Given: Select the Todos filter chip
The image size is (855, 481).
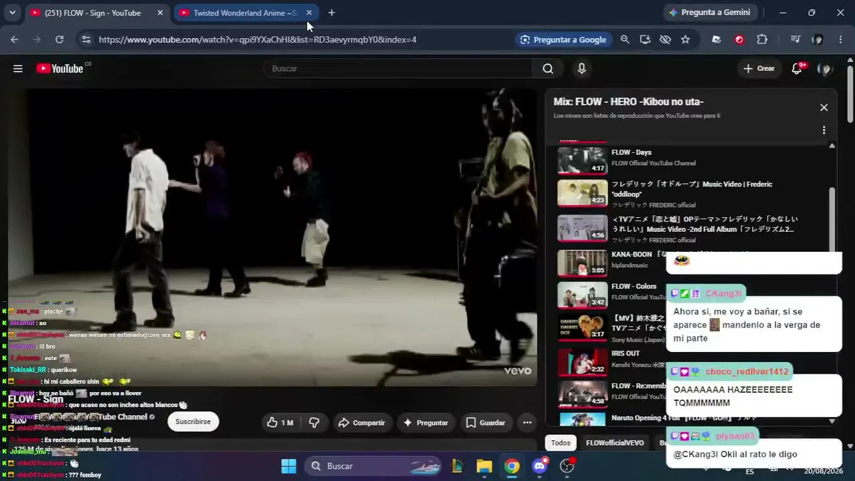Looking at the screenshot, I should click(x=561, y=442).
